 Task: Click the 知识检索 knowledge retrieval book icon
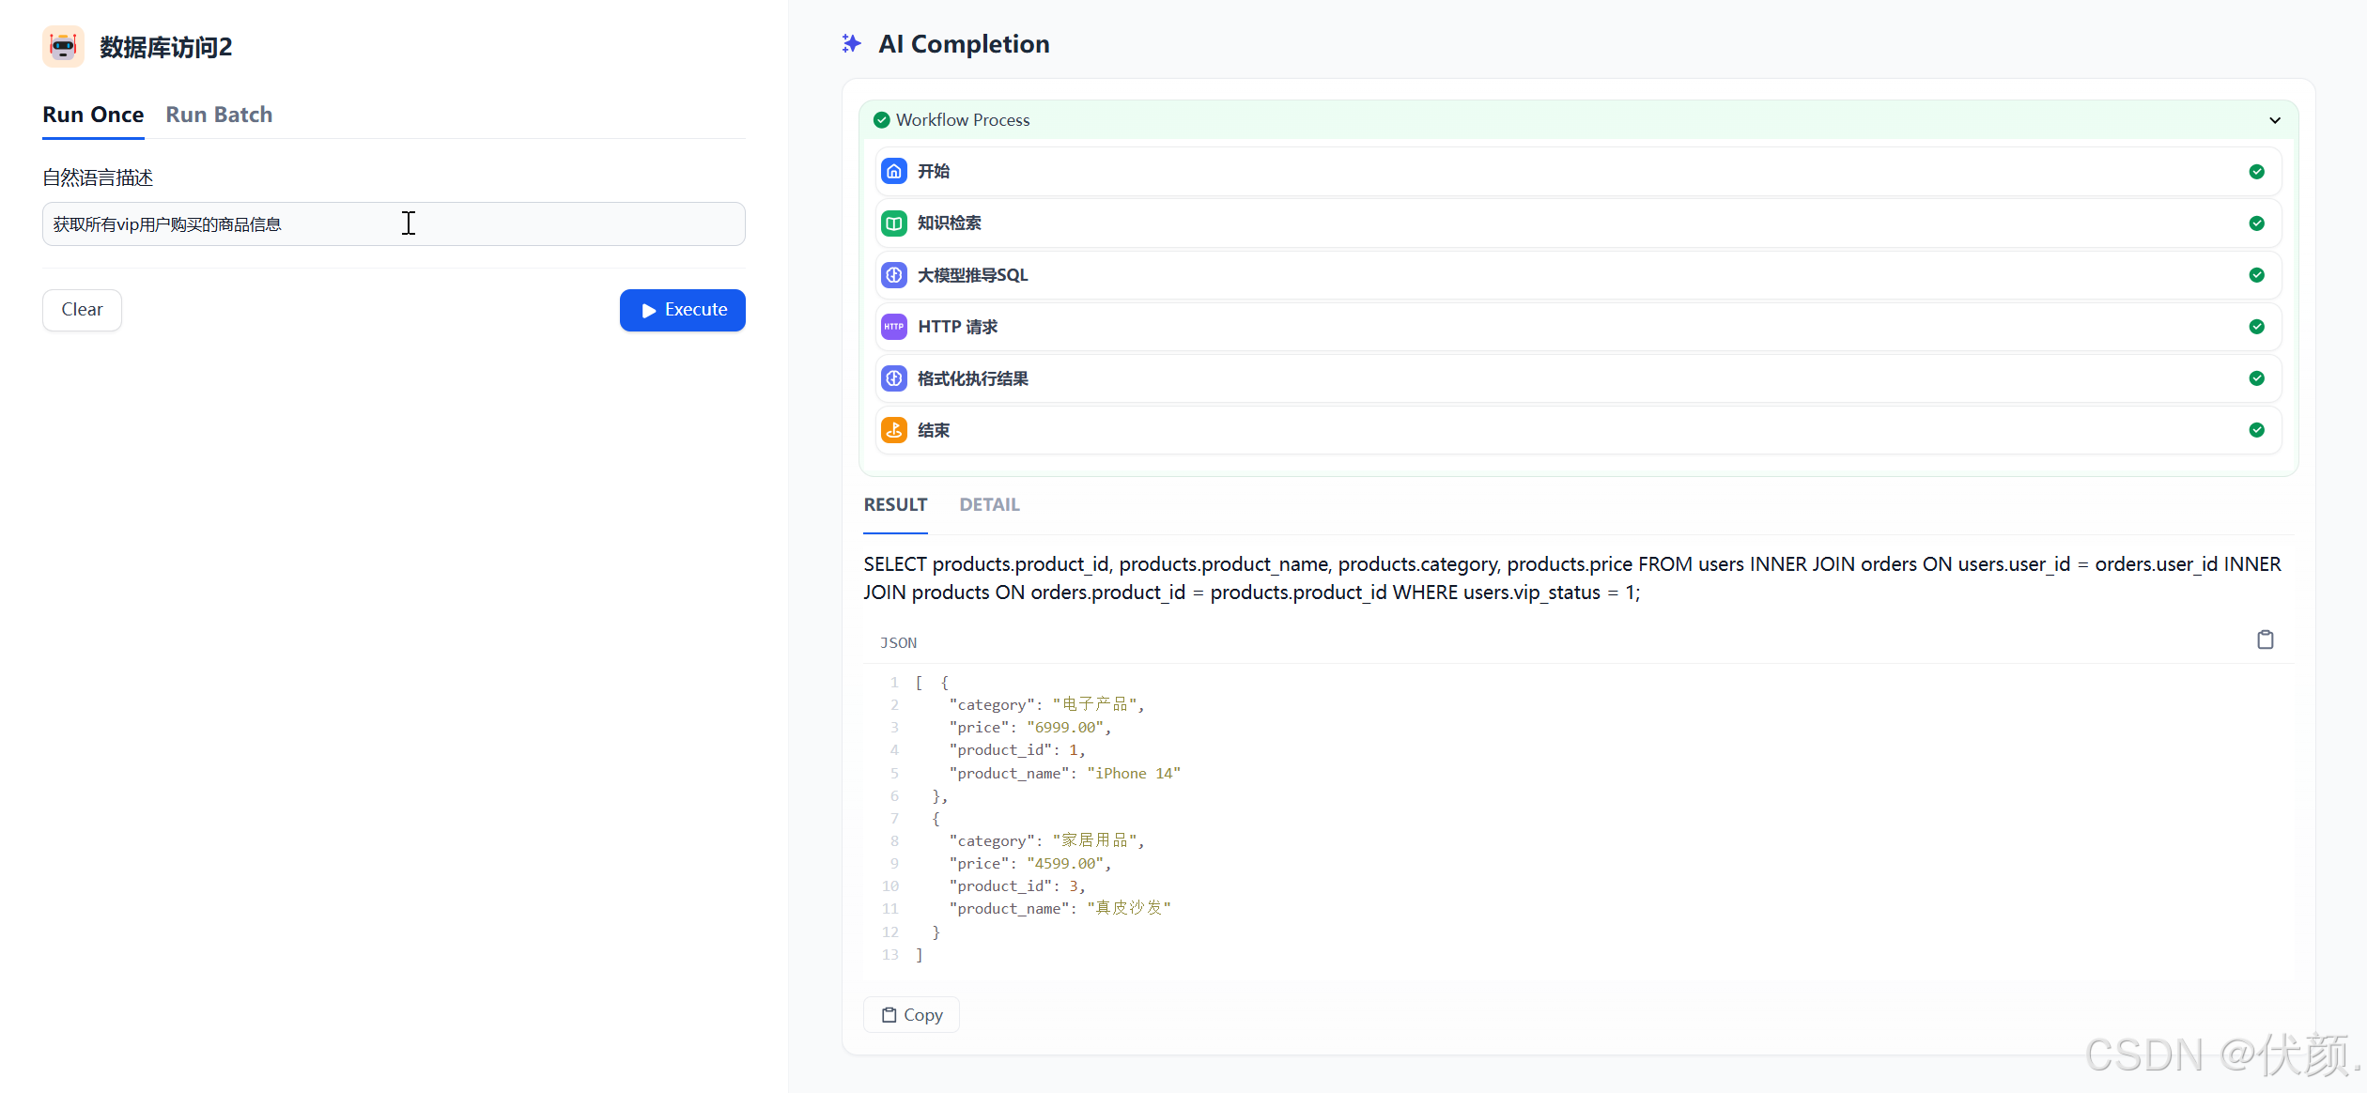893,223
